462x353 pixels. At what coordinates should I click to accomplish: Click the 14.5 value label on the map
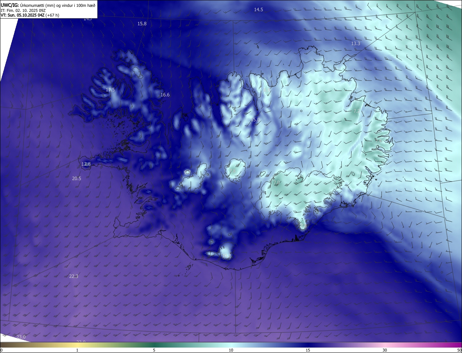258,10
